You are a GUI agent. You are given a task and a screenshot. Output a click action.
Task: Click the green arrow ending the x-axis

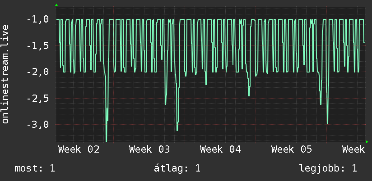(x=367, y=142)
